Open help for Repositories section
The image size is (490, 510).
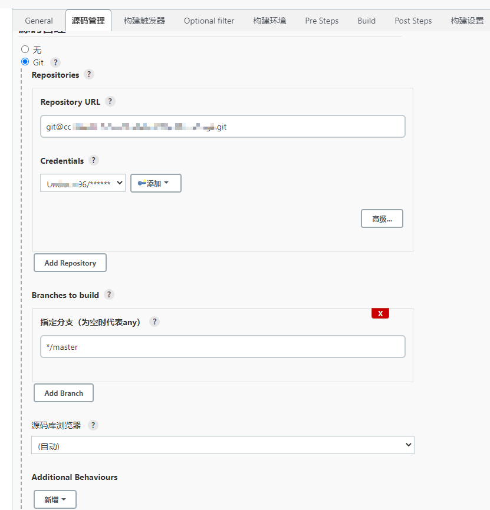click(89, 75)
